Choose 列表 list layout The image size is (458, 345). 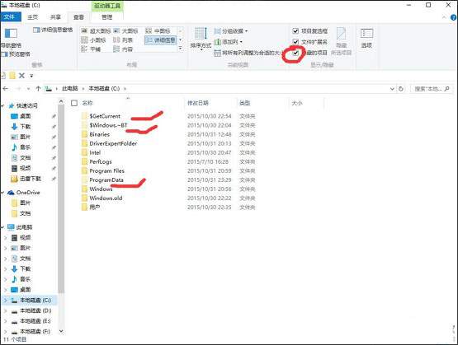click(123, 40)
